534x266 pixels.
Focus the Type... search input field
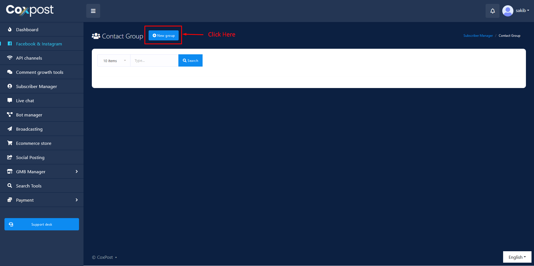tap(154, 61)
